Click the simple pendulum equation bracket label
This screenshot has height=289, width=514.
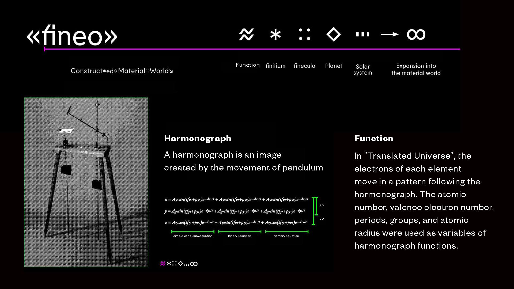[193, 236]
